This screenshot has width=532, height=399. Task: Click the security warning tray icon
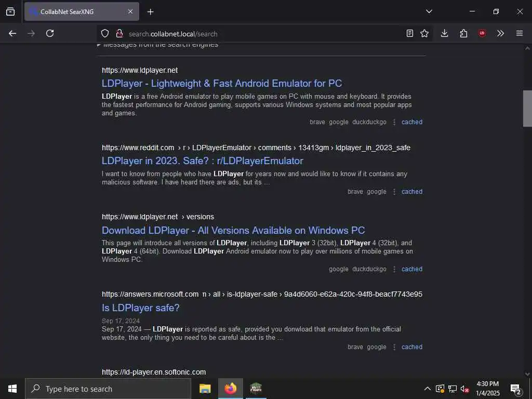coord(440,389)
